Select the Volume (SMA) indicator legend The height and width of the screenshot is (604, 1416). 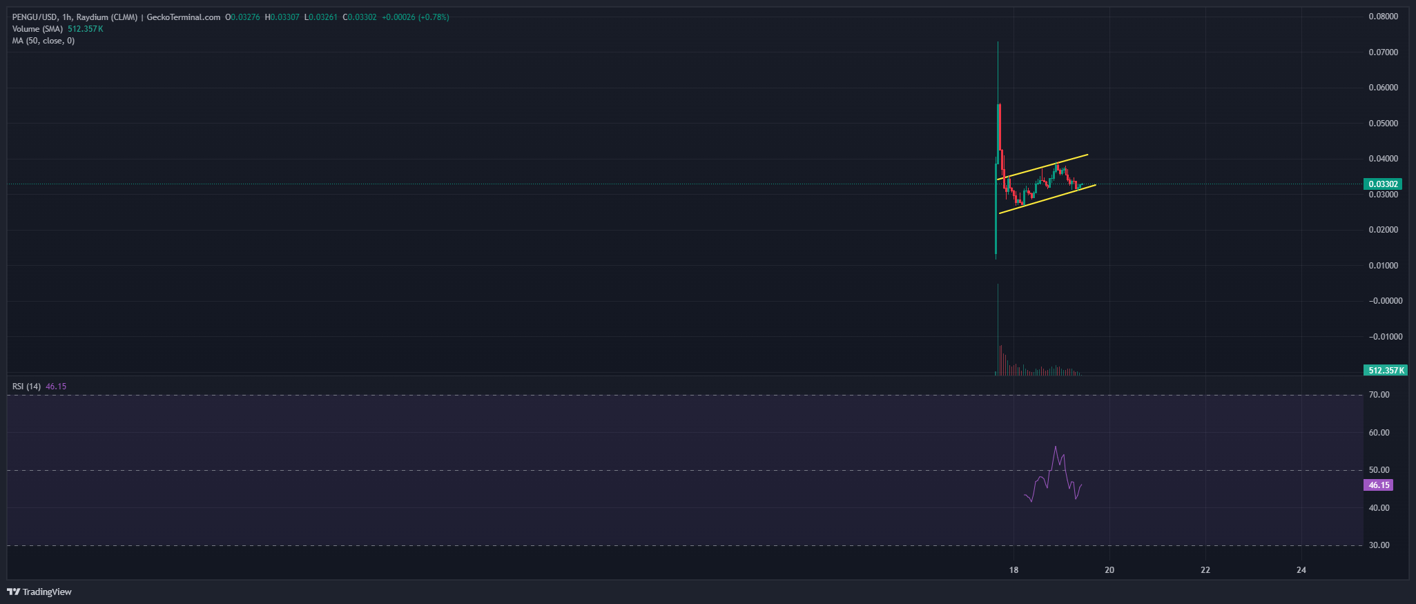[x=37, y=29]
